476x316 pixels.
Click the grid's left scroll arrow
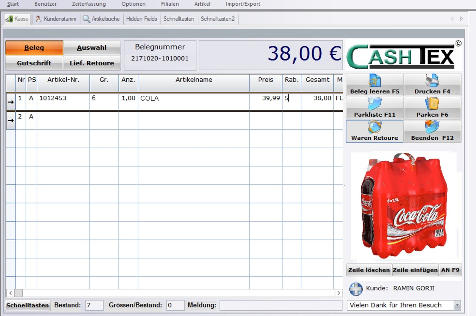(x=10, y=293)
